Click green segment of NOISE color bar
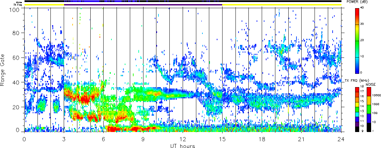This screenshot has height=148, width=381. [369, 109]
